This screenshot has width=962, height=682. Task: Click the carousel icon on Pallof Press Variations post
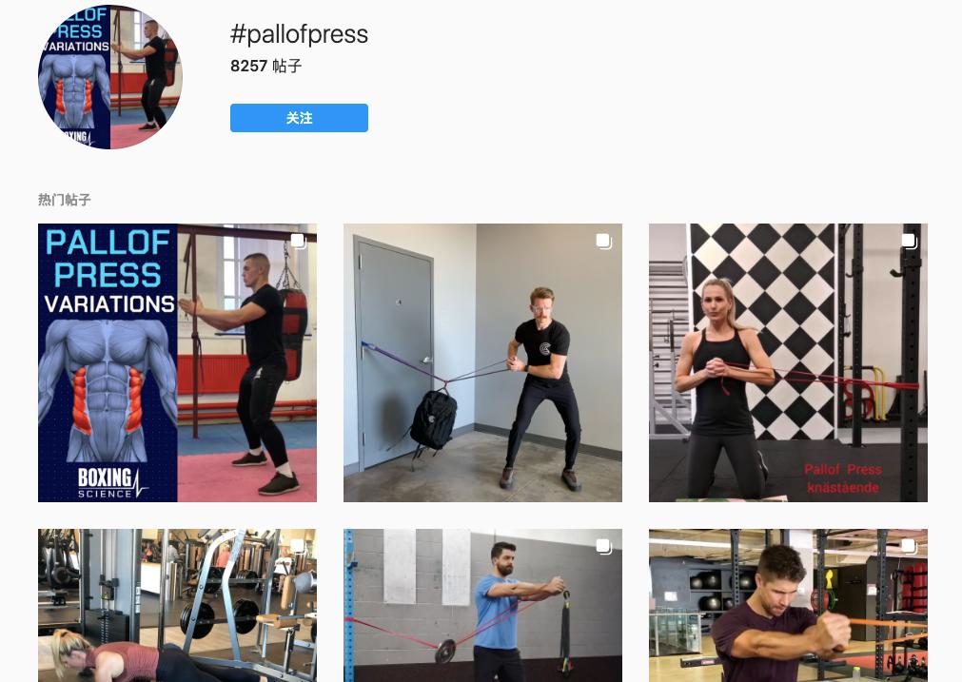pos(298,241)
